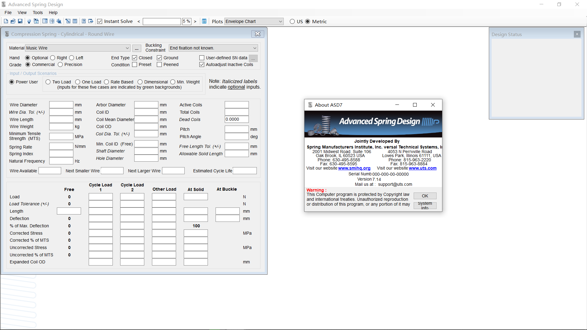Viewport: 587px width, 330px height.
Task: Select Right hand radio button
Action: point(53,58)
